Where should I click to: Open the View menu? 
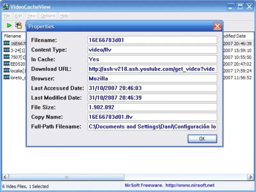point(31,16)
